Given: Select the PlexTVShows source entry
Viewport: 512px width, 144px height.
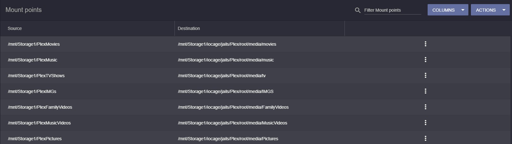Looking at the screenshot, I should (x=36, y=76).
